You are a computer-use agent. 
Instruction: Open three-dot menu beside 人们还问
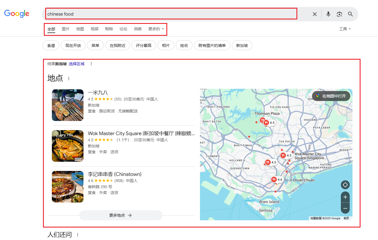78,235
